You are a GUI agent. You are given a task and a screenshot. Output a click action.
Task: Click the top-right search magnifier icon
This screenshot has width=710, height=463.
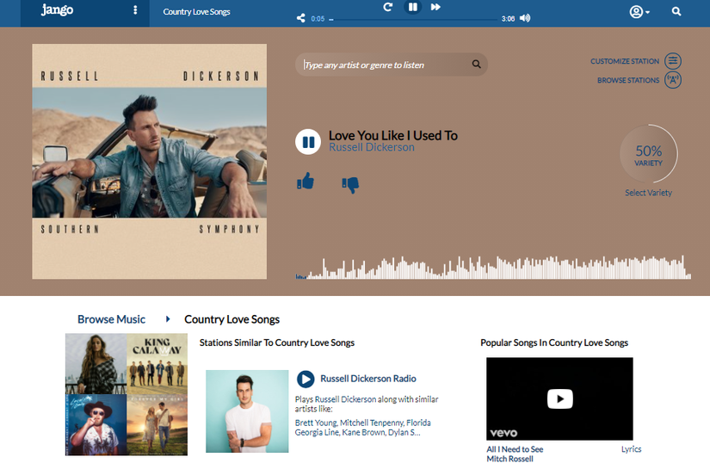(x=676, y=12)
